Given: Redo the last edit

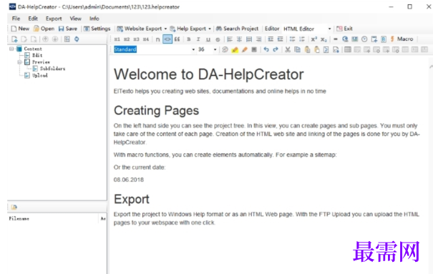Looking at the screenshot, I should click(276, 49).
